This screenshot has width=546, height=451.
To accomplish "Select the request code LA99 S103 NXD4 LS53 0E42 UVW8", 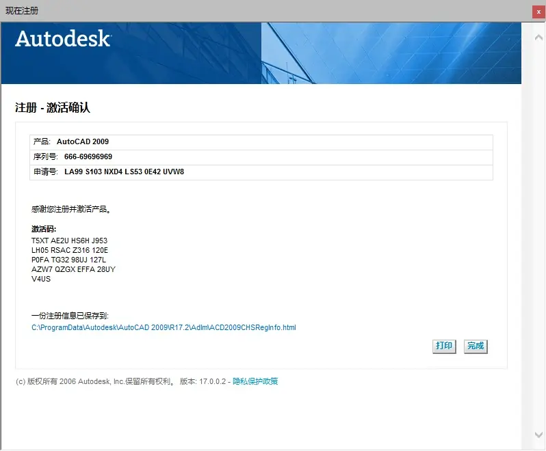I will (124, 172).
